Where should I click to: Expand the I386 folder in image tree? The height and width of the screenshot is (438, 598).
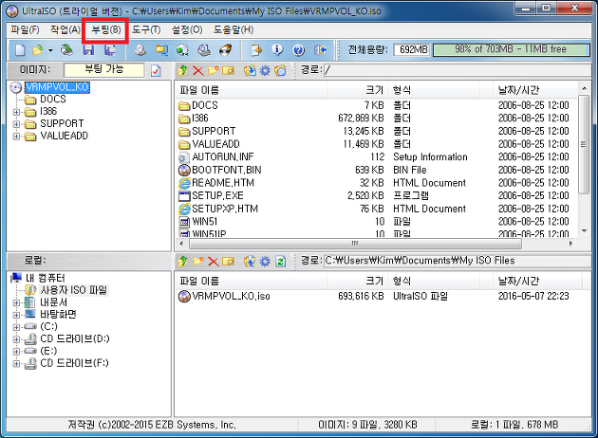click(16, 112)
